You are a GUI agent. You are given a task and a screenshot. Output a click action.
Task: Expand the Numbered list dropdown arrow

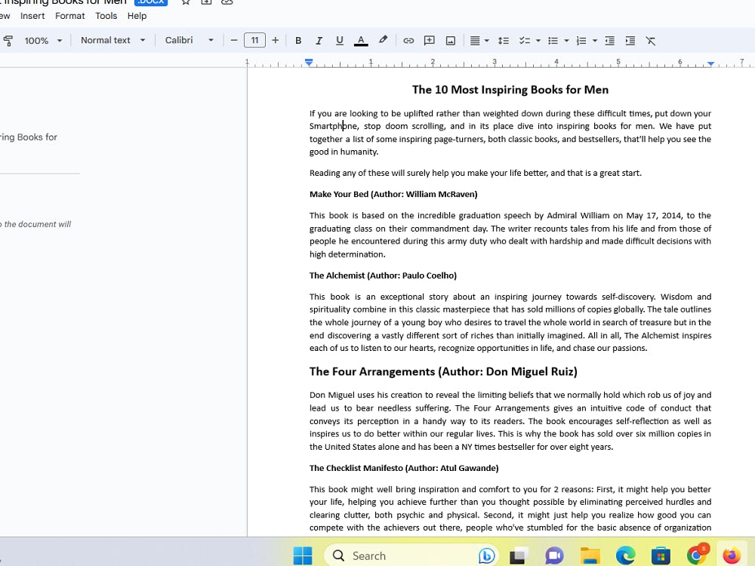pyautogui.click(x=595, y=41)
